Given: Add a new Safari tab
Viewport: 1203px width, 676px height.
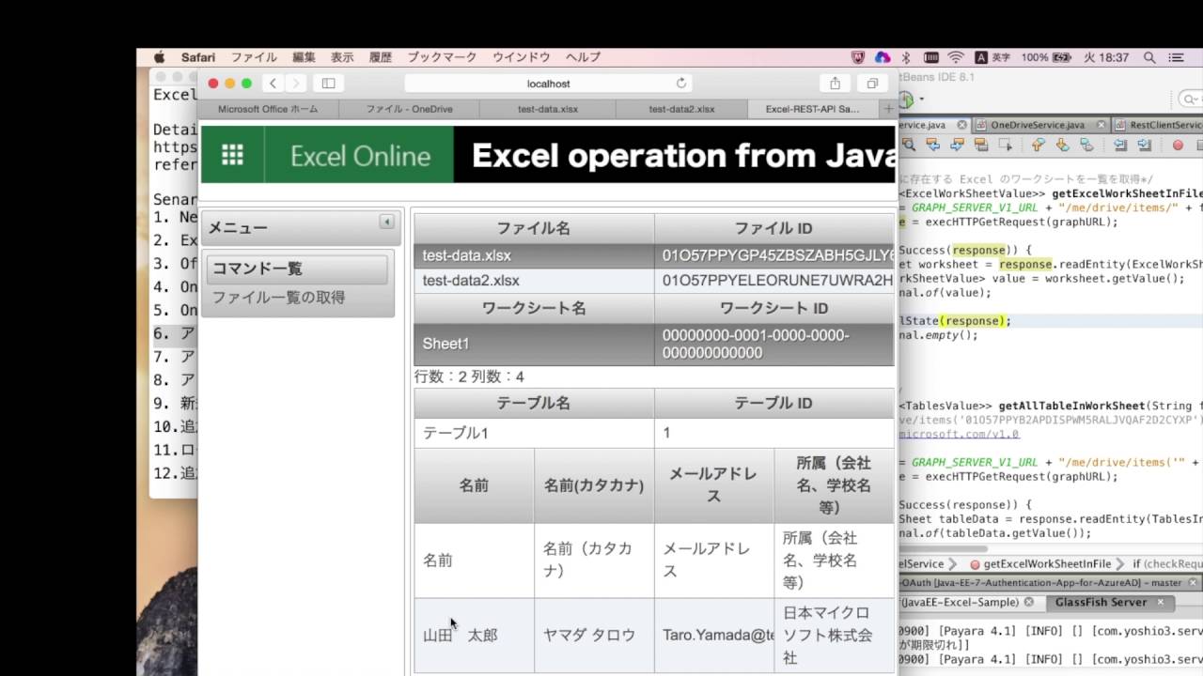Looking at the screenshot, I should click(888, 109).
